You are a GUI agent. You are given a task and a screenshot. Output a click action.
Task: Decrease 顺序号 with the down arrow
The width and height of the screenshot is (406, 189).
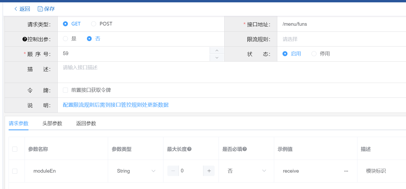tap(217, 57)
